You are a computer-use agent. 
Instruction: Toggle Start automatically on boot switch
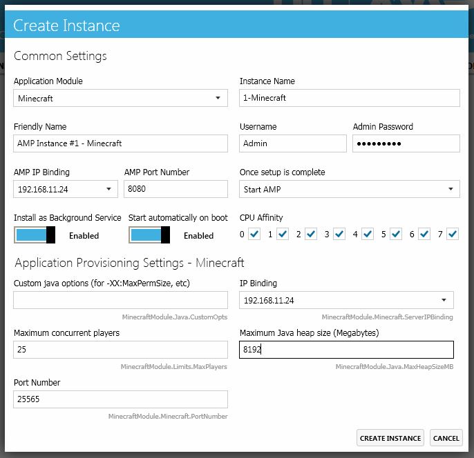tap(149, 235)
